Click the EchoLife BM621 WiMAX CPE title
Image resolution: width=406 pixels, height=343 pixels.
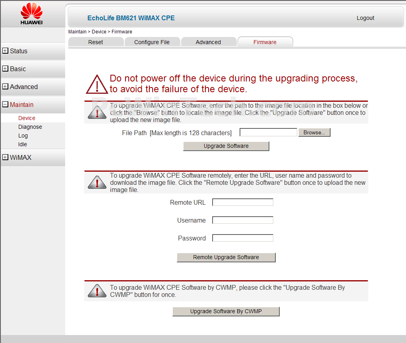pos(131,18)
